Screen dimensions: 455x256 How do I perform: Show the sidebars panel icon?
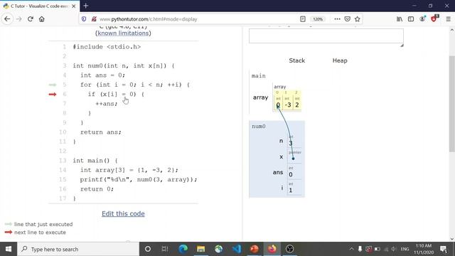(x=411, y=19)
